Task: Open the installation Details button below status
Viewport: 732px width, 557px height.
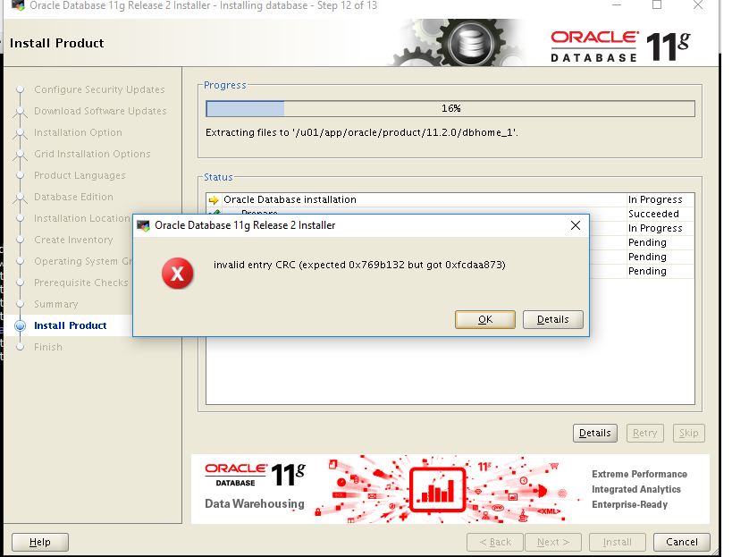Action: click(594, 433)
